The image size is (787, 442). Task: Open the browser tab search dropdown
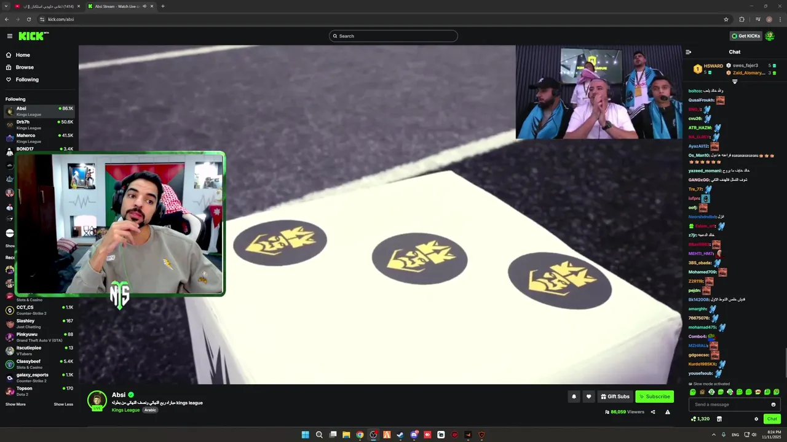pos(6,6)
